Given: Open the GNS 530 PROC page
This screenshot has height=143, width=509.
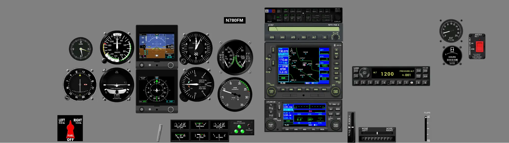Looking at the screenshot, I should pos(324,89).
